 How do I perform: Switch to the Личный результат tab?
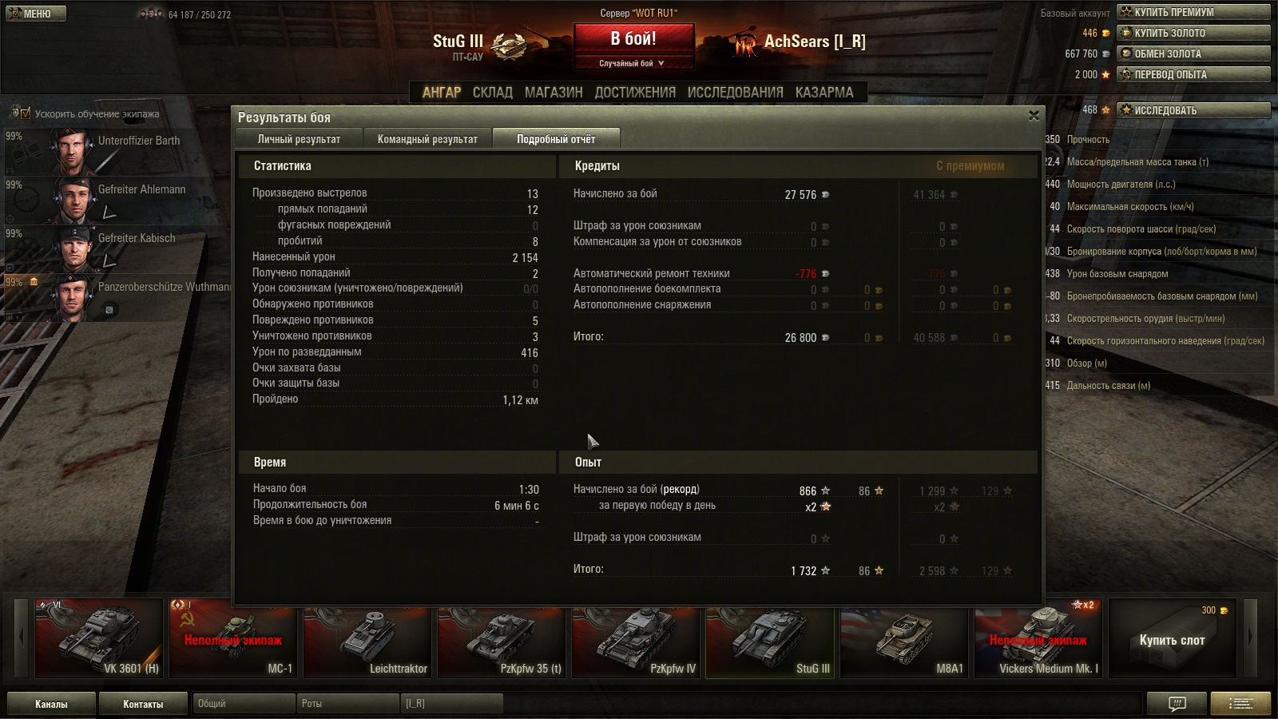tap(299, 139)
